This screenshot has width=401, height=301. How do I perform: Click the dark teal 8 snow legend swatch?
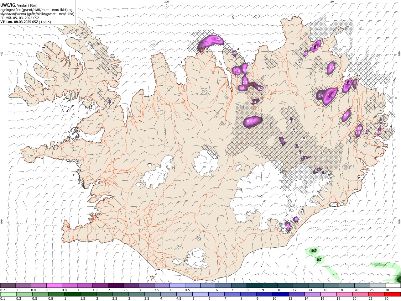(254, 286)
